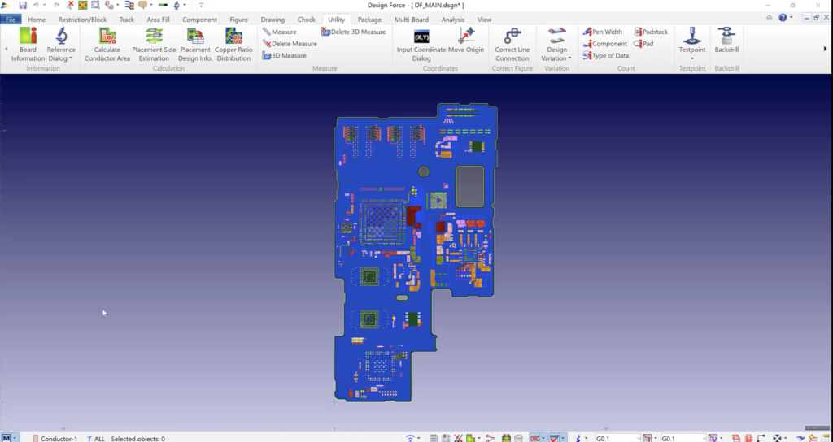This screenshot has width=833, height=442.
Task: Click the round hole on the PCB board
Action: [x=424, y=171]
